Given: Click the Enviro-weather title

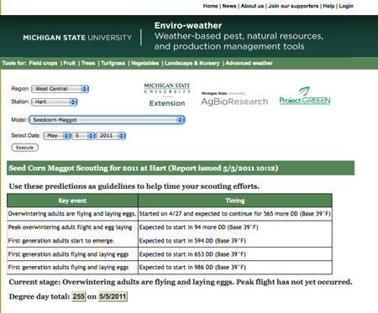Looking at the screenshot, I should coord(188,26).
